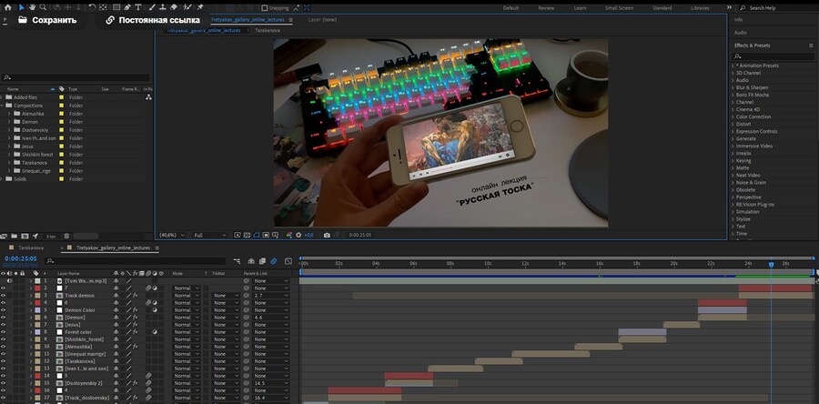Select the Rotation tool in toolbar
The height and width of the screenshot is (404, 819).
pyautogui.click(x=92, y=7)
